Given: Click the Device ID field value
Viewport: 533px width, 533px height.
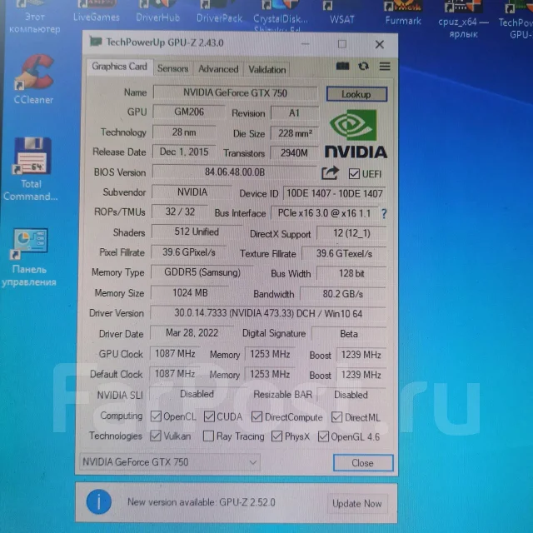Looking at the screenshot, I should (335, 193).
